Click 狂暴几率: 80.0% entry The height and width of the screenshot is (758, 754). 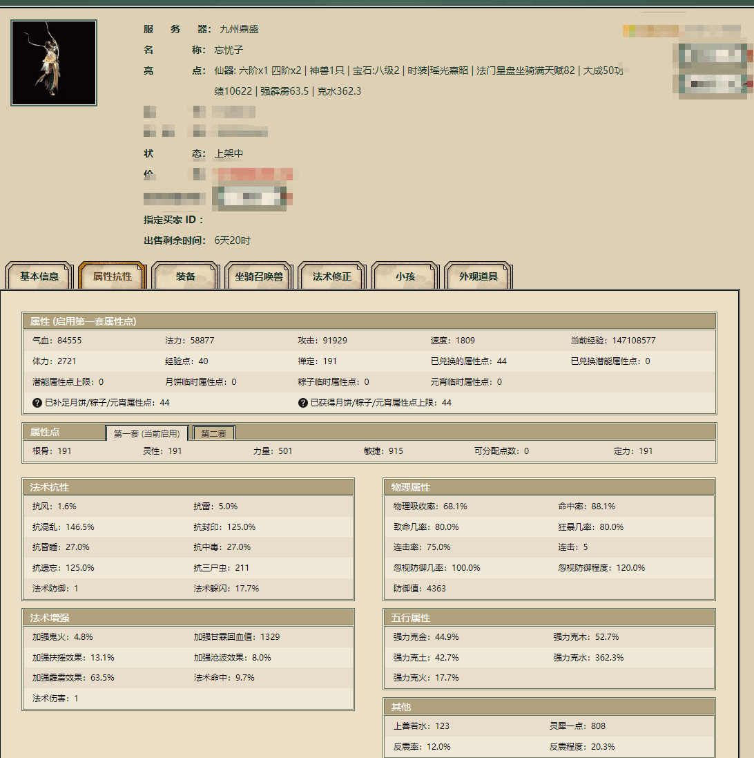point(591,527)
